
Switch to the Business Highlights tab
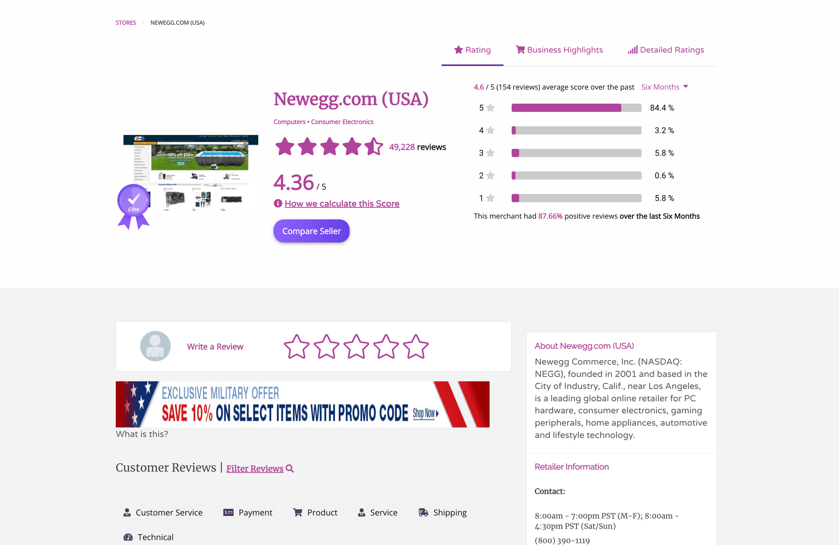559,49
